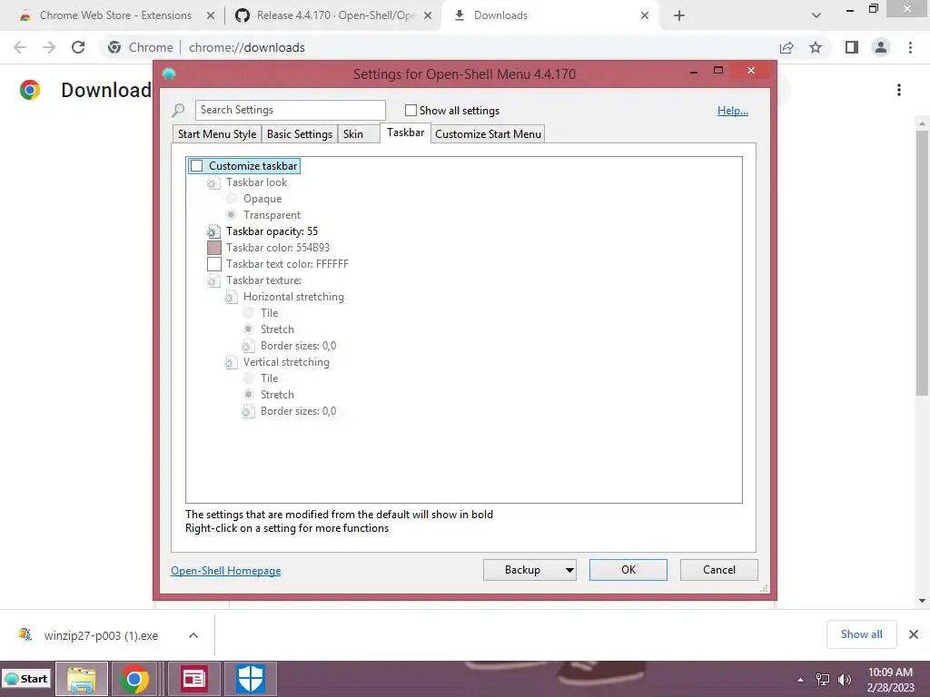The height and width of the screenshot is (697, 930).
Task: Check Show all settings
Action: (411, 110)
